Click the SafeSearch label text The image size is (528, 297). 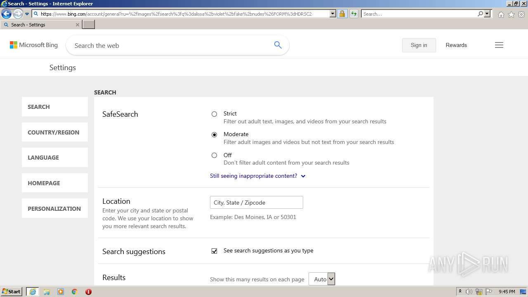click(x=120, y=114)
